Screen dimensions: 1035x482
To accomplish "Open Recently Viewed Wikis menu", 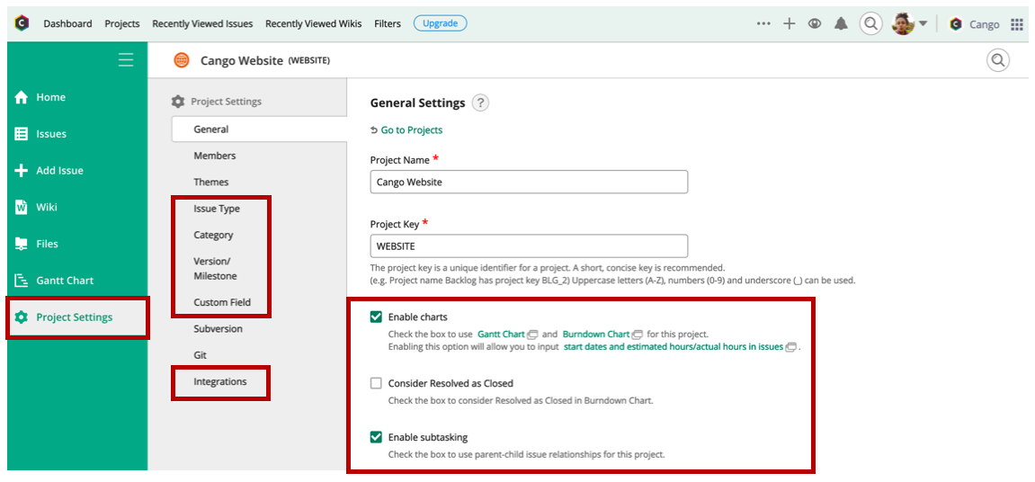I will 314,23.
